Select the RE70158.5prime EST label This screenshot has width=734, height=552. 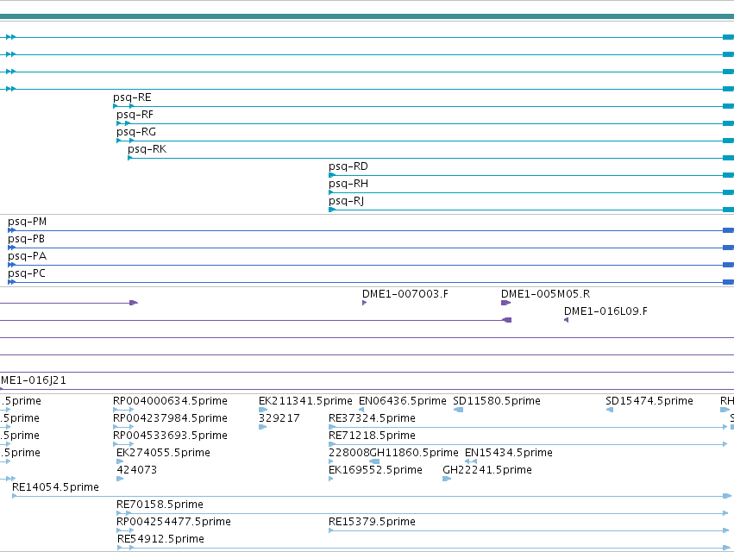[160, 505]
